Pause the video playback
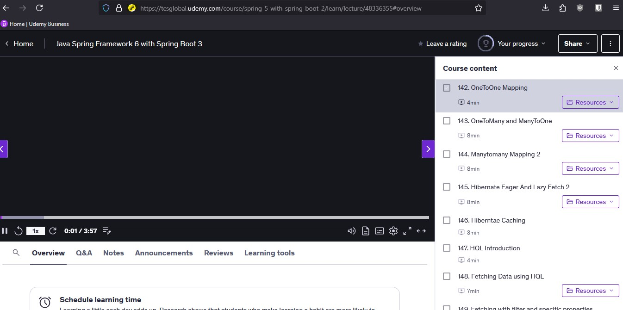Image resolution: width=623 pixels, height=310 pixels. pos(5,231)
